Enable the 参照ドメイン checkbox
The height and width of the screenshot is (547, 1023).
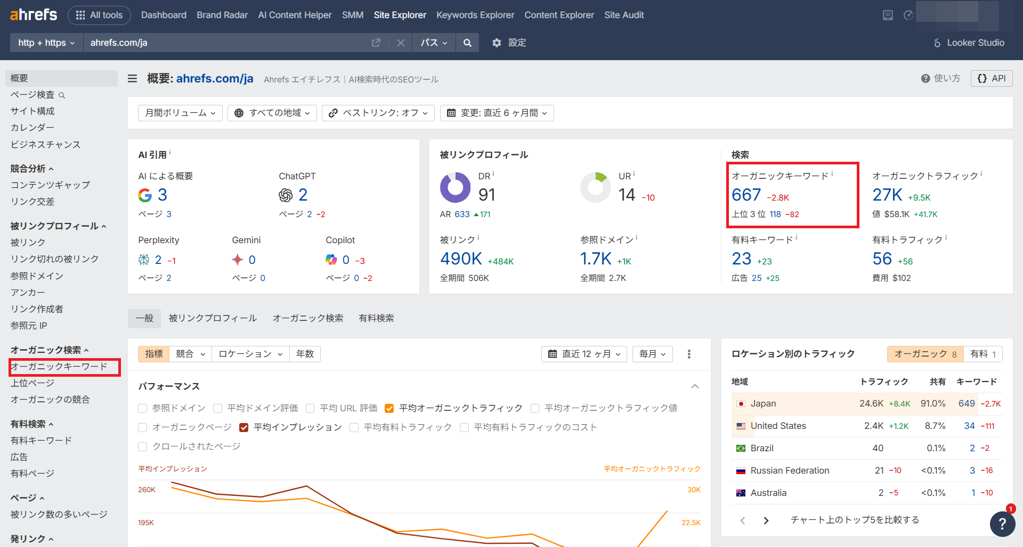click(x=142, y=408)
